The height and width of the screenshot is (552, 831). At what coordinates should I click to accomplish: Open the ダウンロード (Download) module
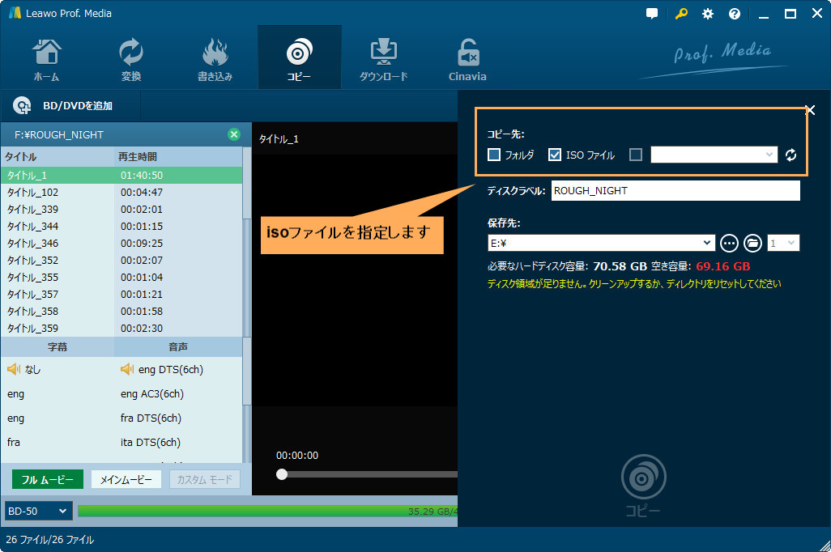pos(382,57)
